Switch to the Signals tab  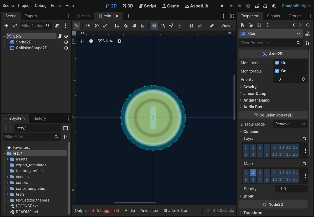(x=273, y=16)
